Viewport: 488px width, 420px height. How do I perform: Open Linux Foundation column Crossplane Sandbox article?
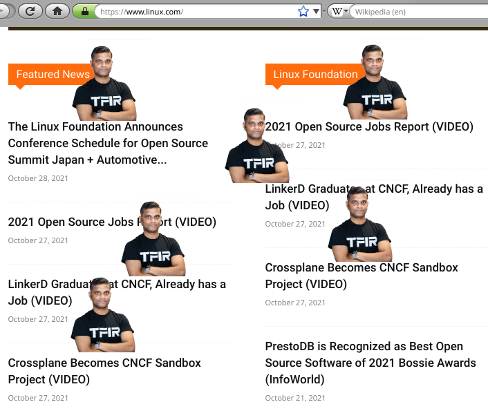(x=362, y=276)
